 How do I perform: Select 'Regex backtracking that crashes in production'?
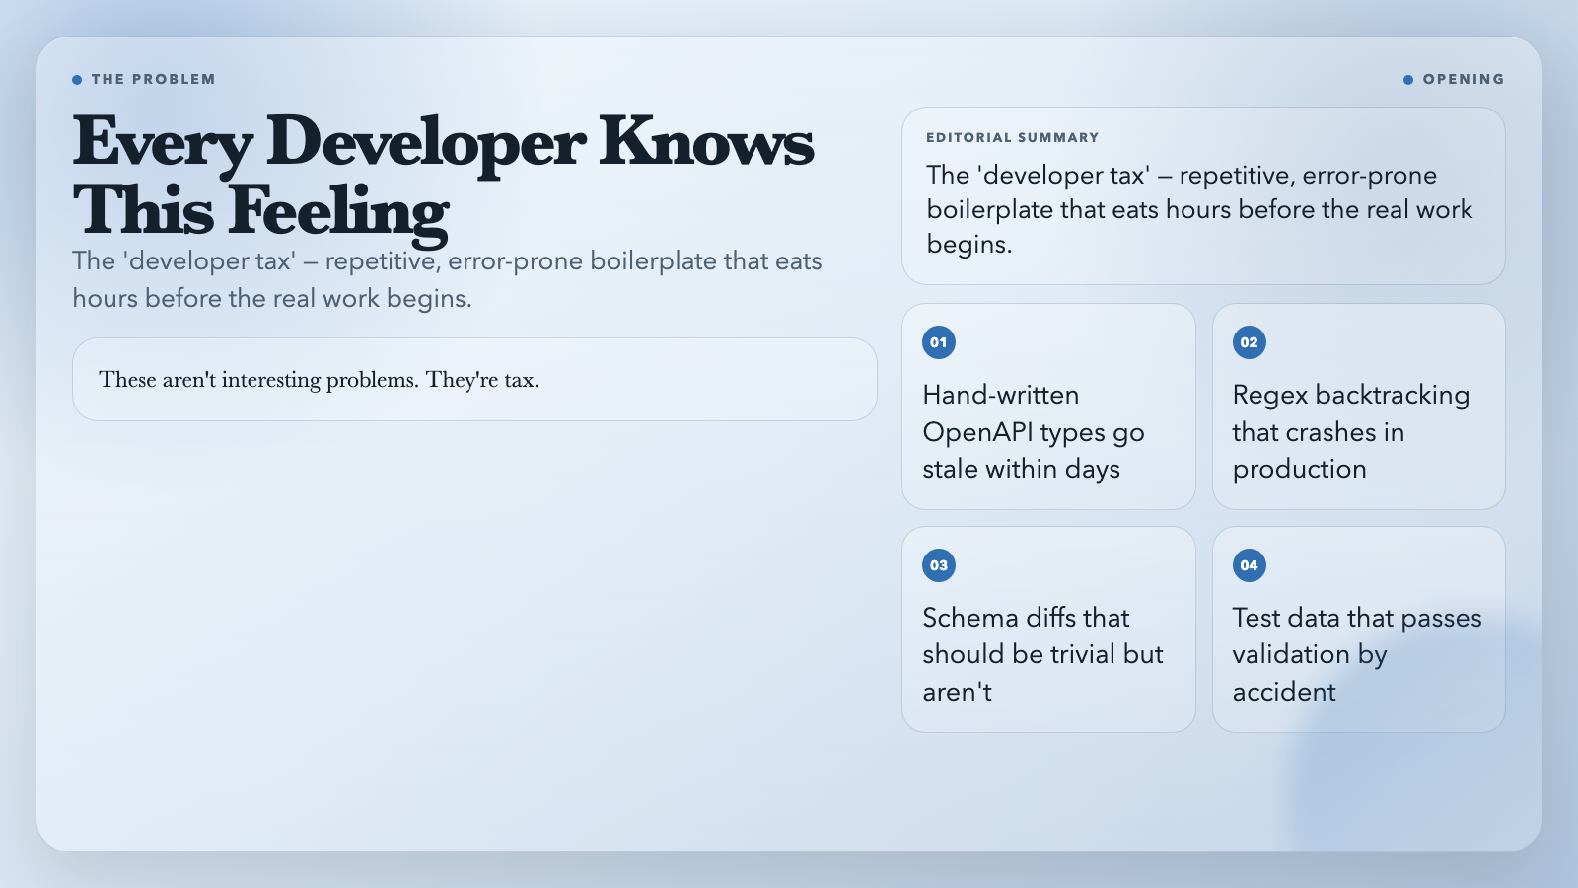pos(1351,432)
